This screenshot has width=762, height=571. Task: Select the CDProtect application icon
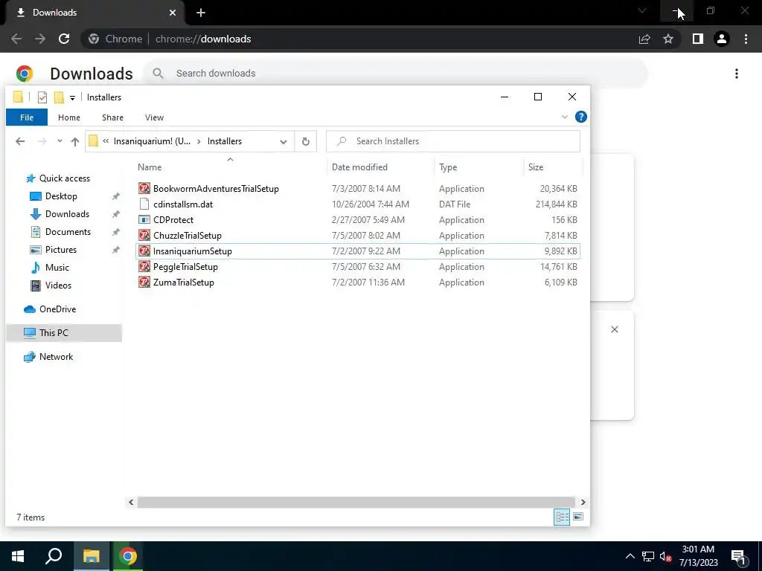pyautogui.click(x=144, y=219)
